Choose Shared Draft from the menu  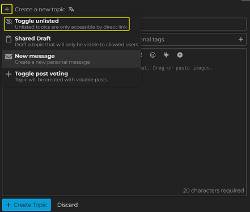pyautogui.click(x=71, y=41)
